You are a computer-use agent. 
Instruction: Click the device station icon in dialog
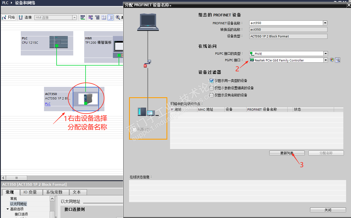pyautogui.click(x=148, y=112)
